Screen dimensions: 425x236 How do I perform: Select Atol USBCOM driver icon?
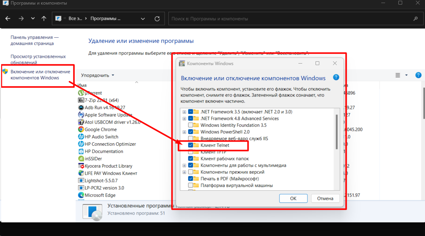pos(81,122)
